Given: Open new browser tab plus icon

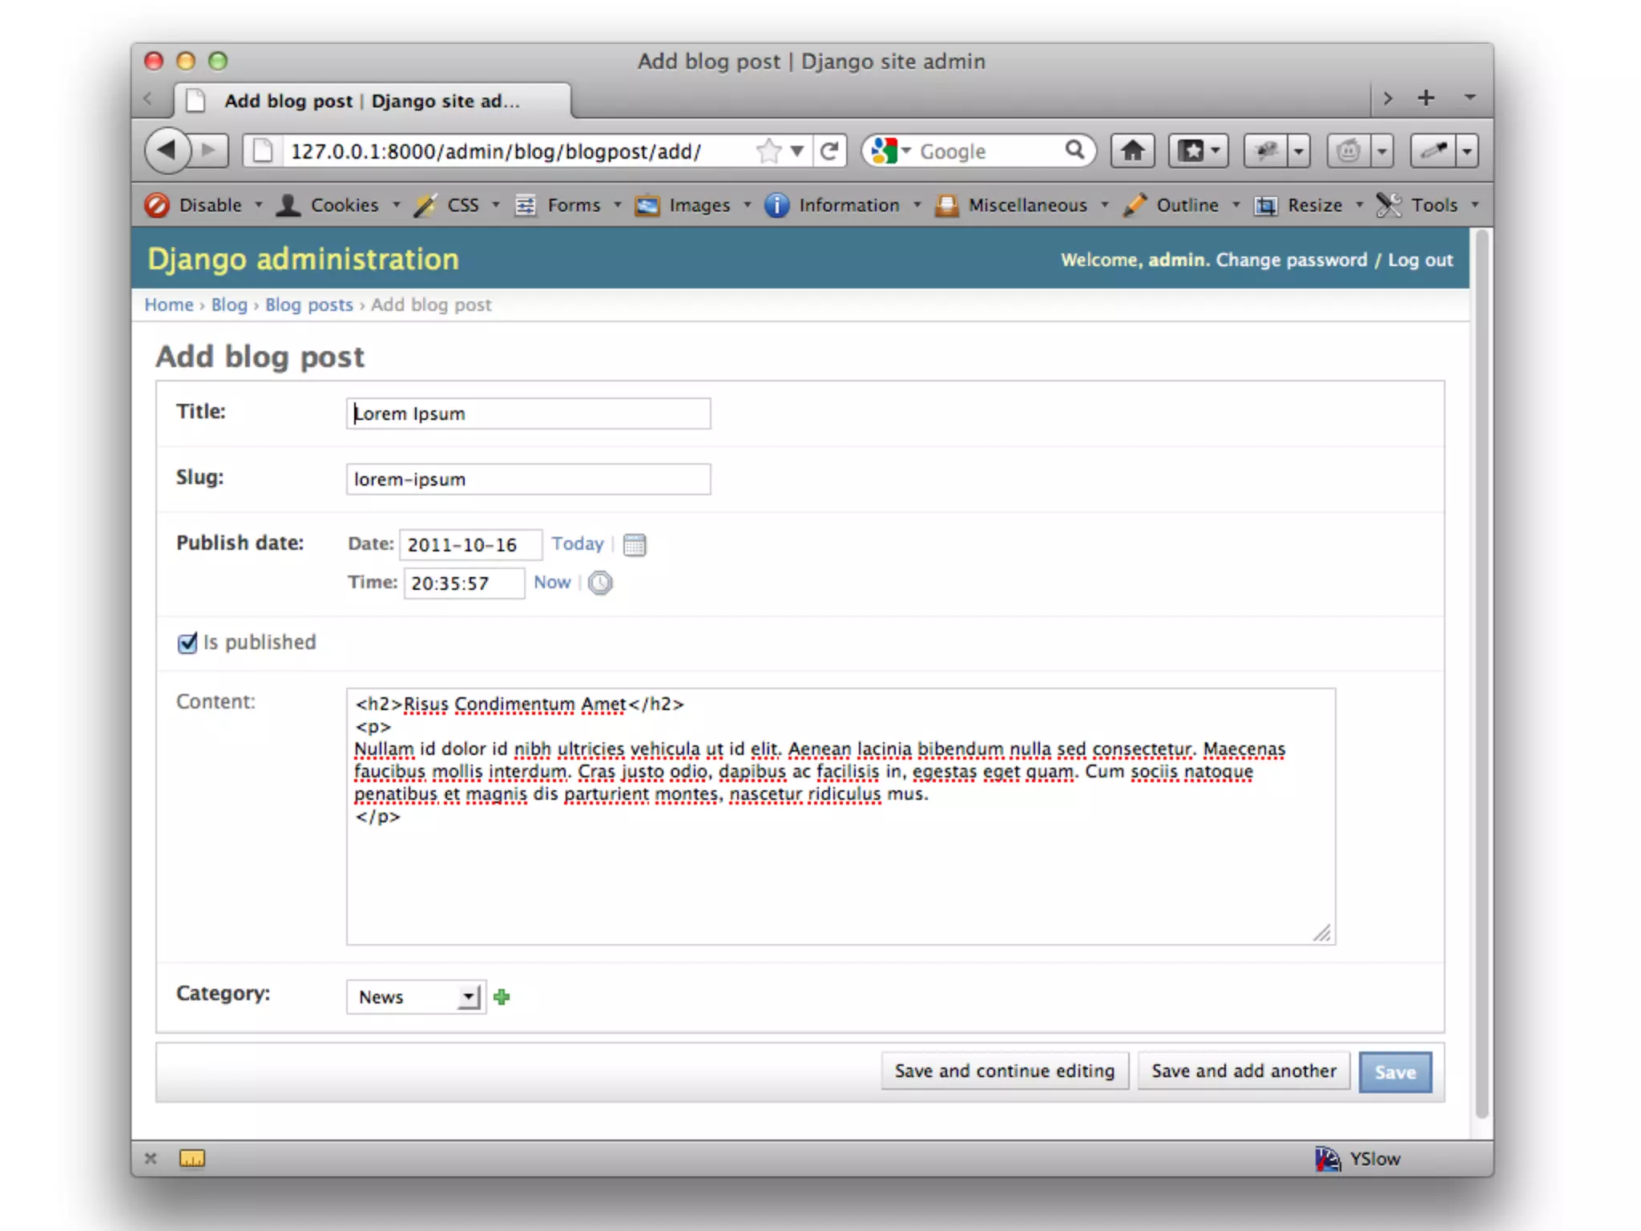Looking at the screenshot, I should (1425, 98).
